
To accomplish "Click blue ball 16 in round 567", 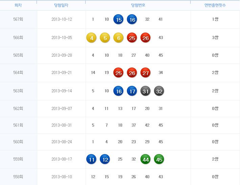I will [x=132, y=19].
